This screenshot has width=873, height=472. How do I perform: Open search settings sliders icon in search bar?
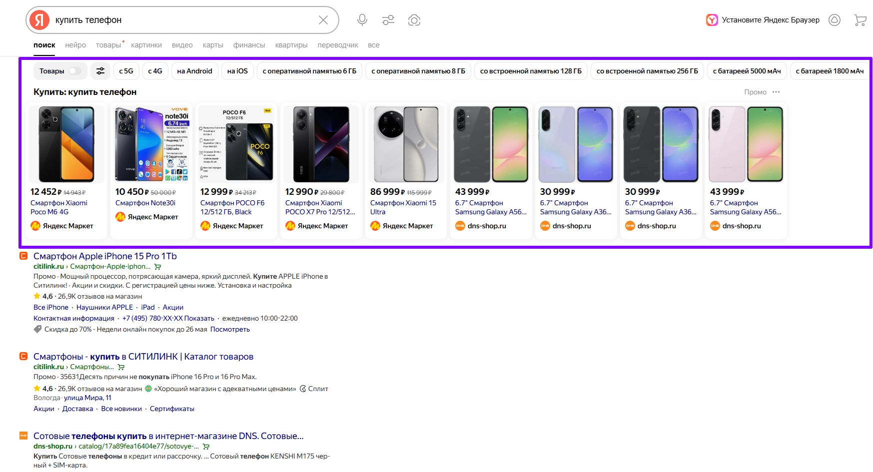click(388, 20)
